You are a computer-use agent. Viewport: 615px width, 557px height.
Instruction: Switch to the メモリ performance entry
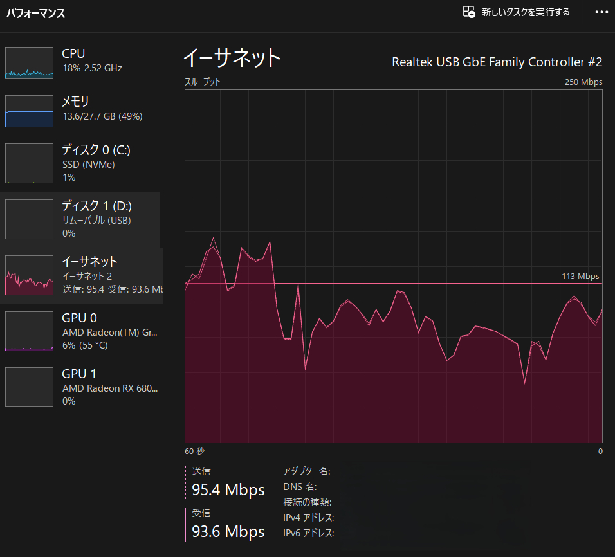click(x=75, y=102)
